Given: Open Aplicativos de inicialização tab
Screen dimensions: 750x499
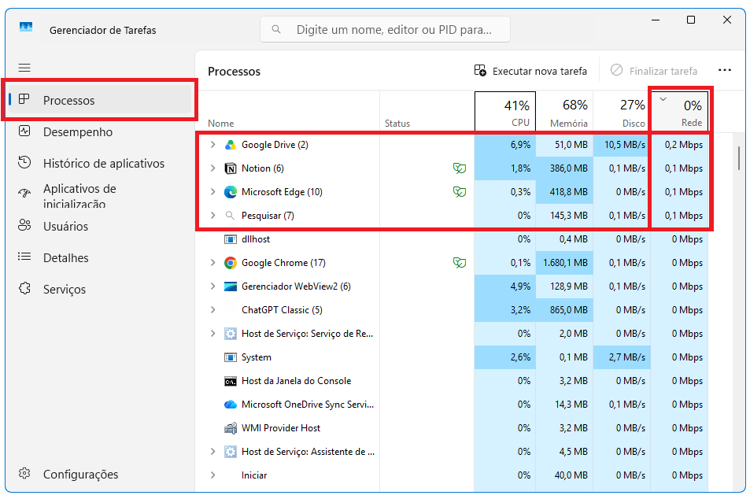Looking at the screenshot, I should pos(100,195).
